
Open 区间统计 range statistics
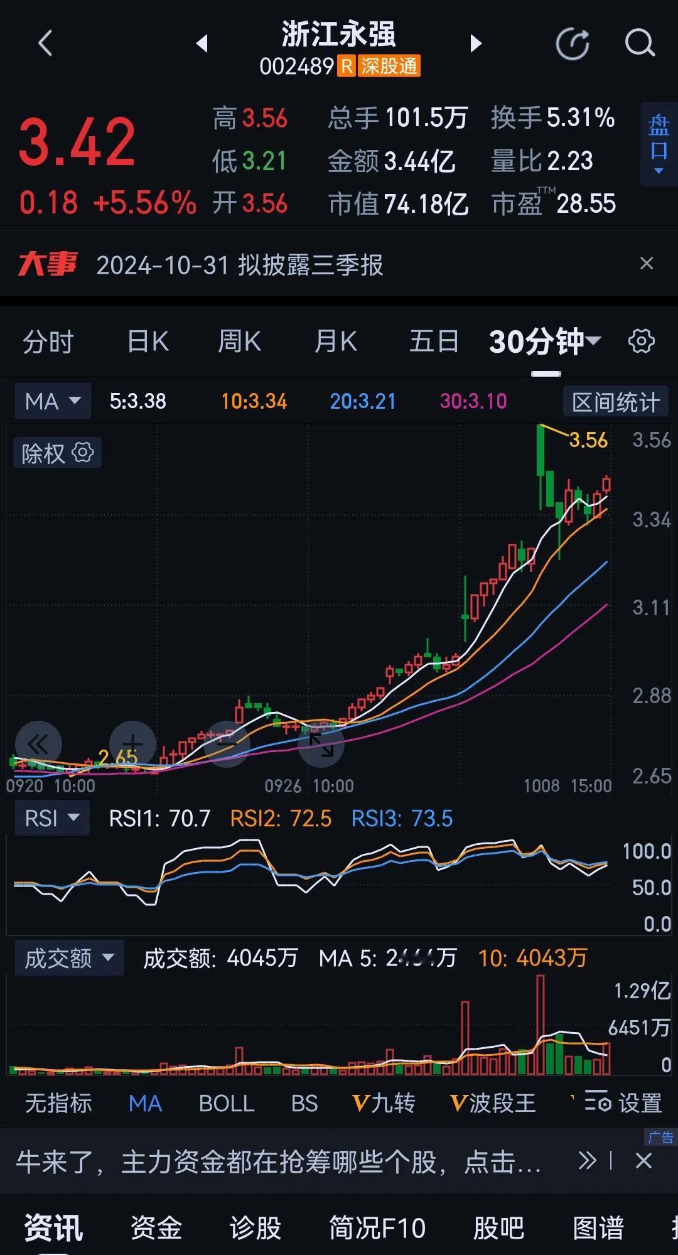(x=615, y=402)
